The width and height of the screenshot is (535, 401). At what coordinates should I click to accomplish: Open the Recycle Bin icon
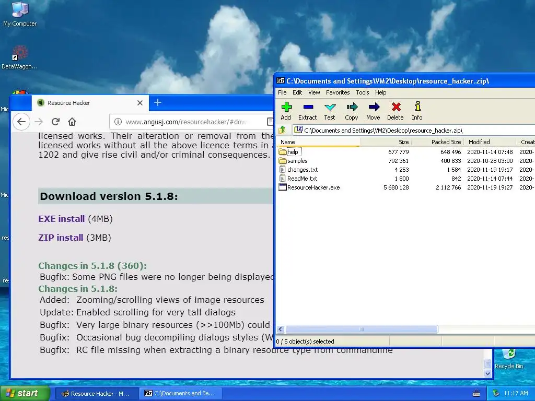[x=509, y=359]
